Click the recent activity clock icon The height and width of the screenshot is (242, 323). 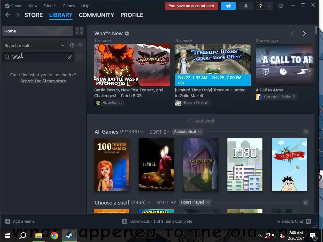pos(72,45)
